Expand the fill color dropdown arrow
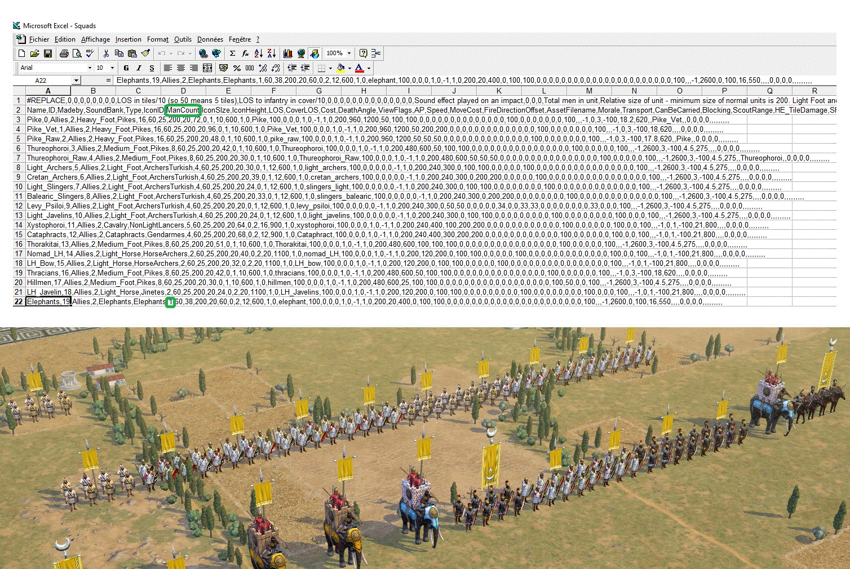850x569 pixels. [349, 68]
